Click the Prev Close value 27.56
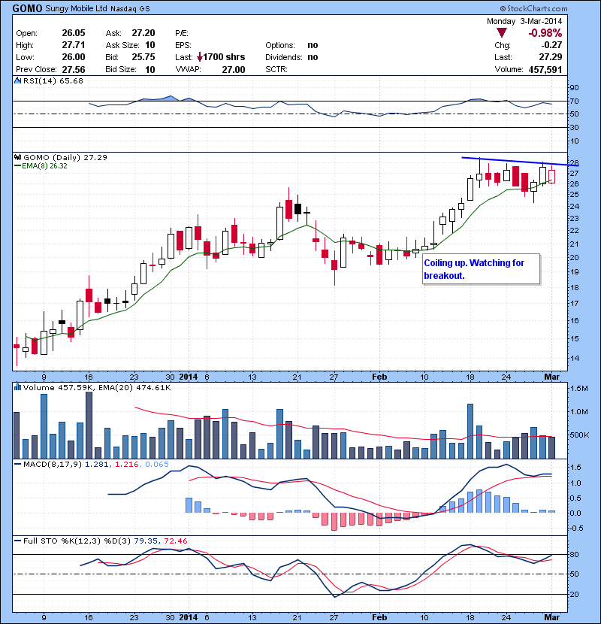 click(x=74, y=70)
